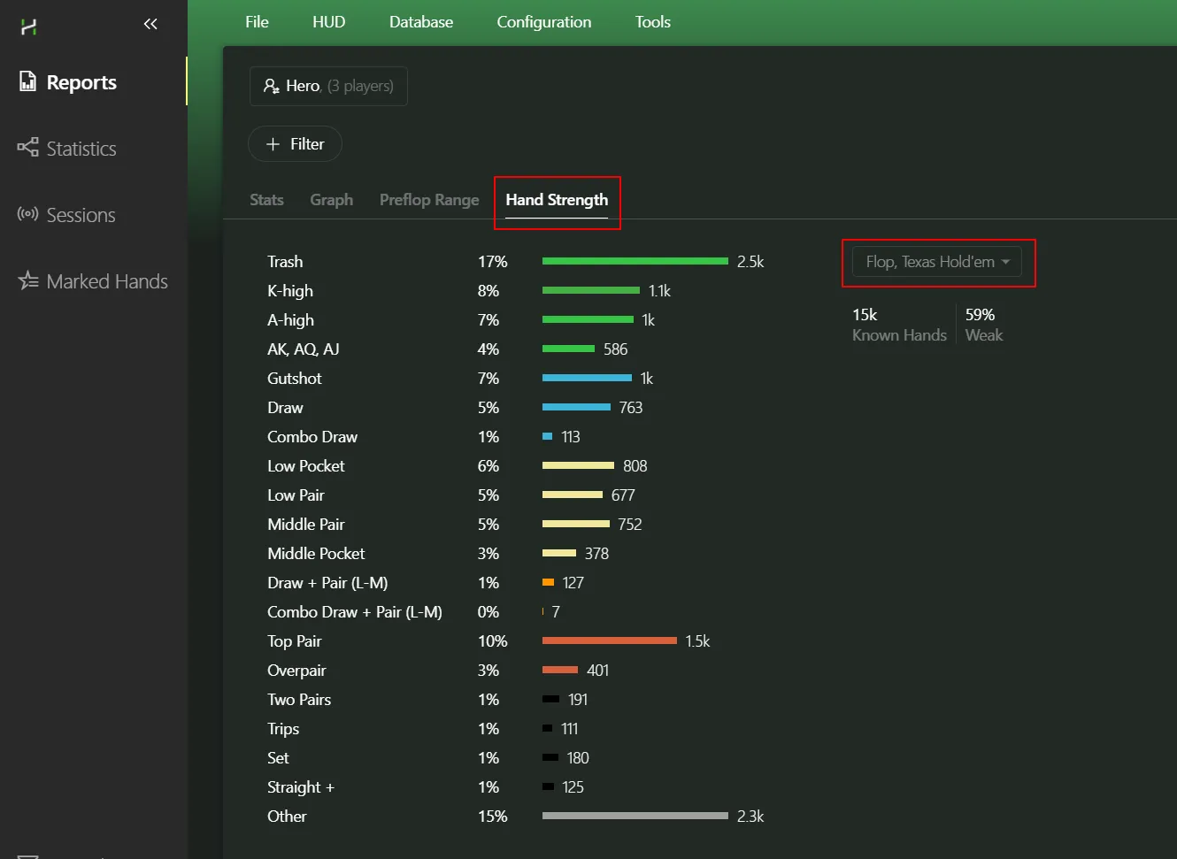Click the Marked Hands star icon
1177x859 pixels.
(28, 280)
